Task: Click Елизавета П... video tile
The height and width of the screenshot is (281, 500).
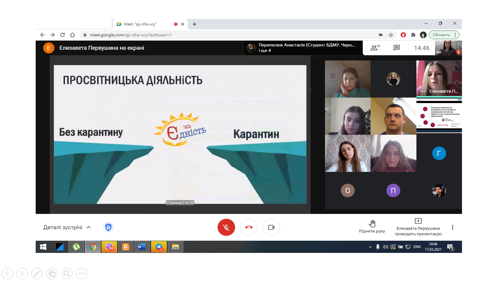Action: [x=439, y=79]
